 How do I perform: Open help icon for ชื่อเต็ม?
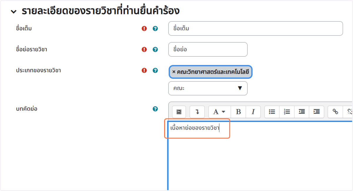point(155,29)
